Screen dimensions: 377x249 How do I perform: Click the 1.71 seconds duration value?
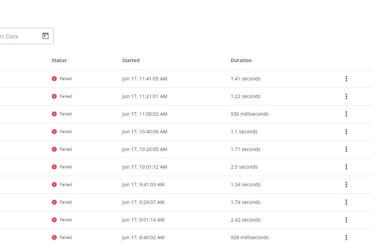pos(245,149)
